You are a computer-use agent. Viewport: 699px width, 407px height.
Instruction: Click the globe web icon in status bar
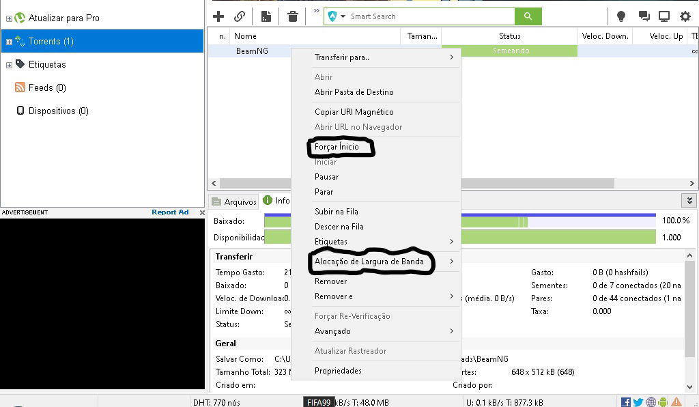(651, 402)
